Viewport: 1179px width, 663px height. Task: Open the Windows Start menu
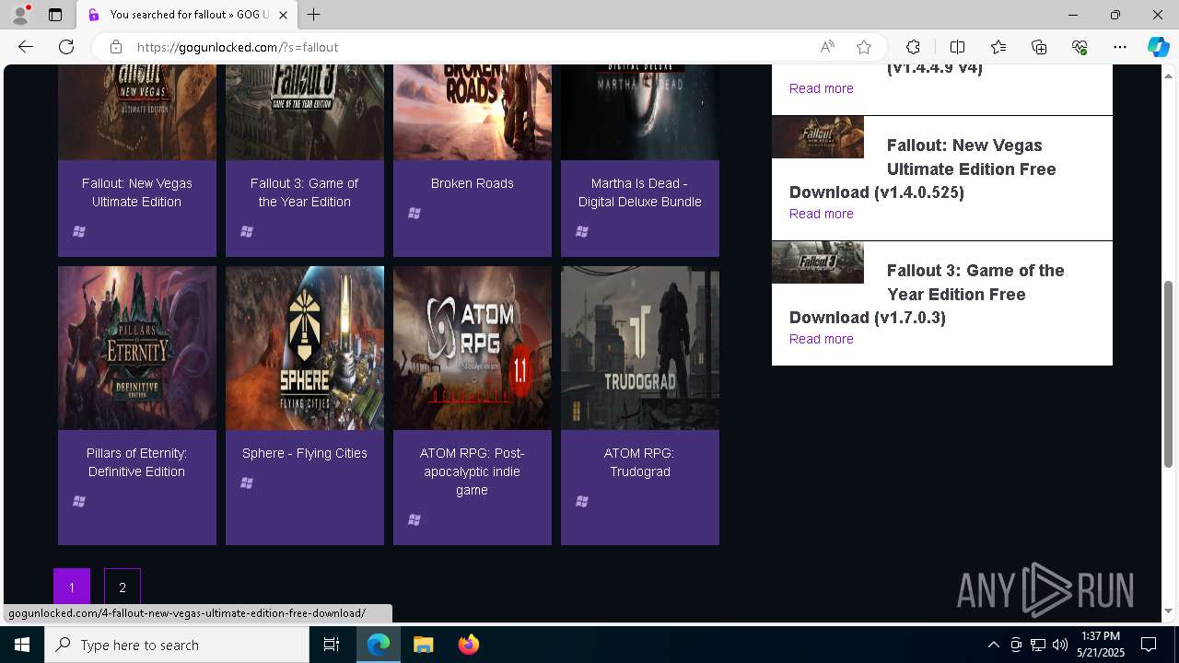click(22, 645)
